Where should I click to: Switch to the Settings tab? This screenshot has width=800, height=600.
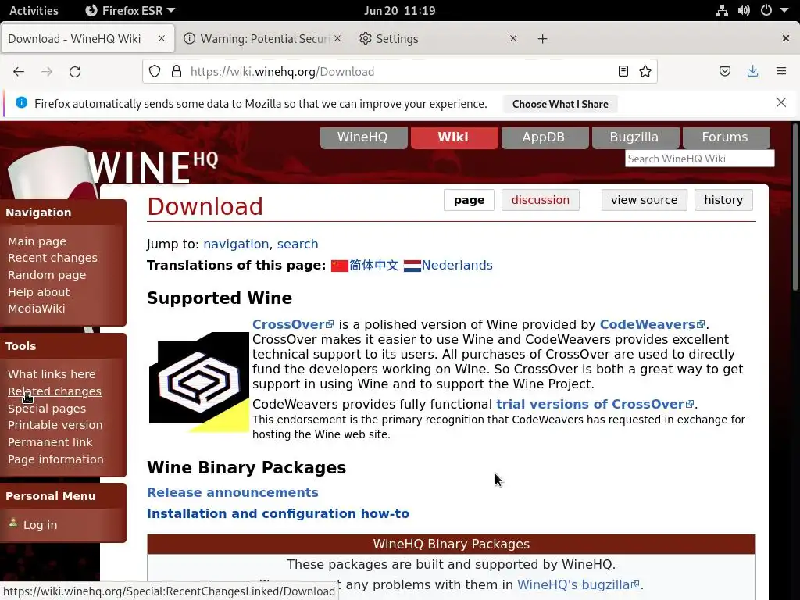pyautogui.click(x=439, y=39)
